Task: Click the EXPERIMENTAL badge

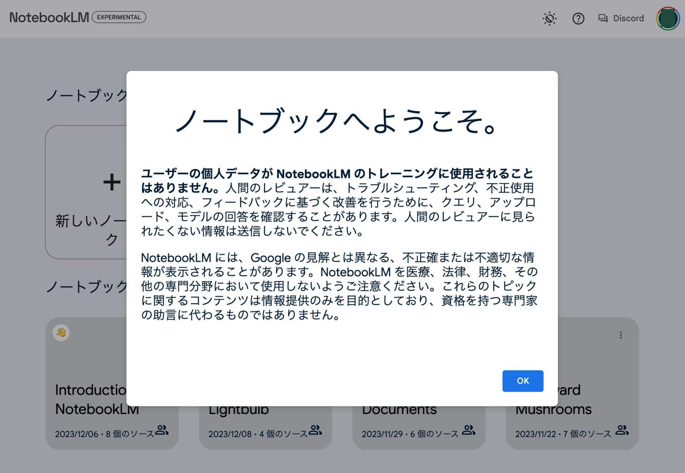Action: [119, 17]
